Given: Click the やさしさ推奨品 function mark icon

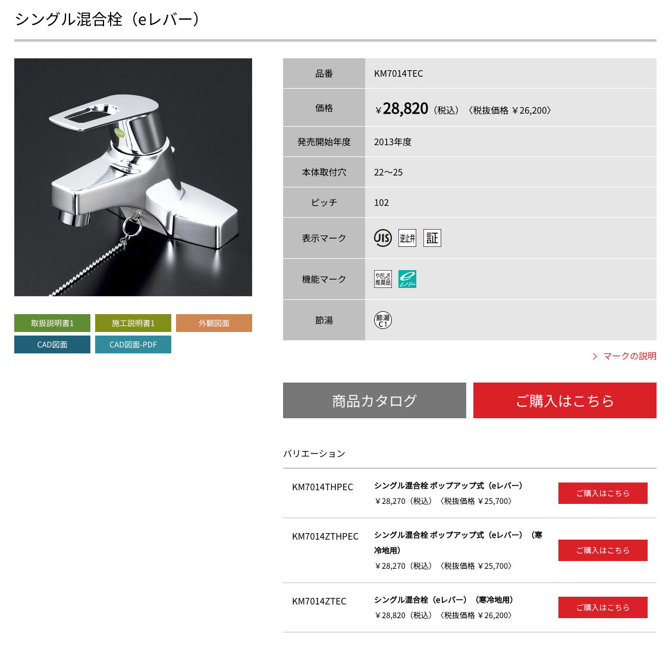Looking at the screenshot, I should tap(383, 279).
